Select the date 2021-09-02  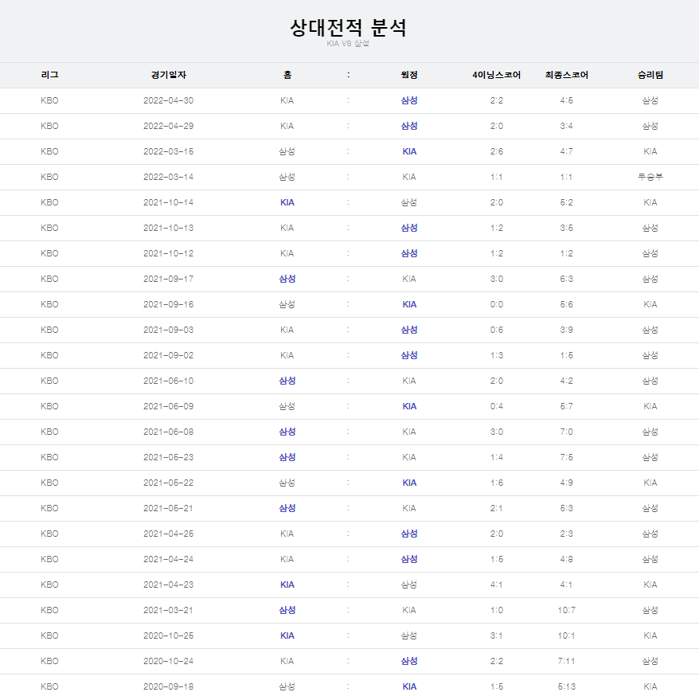pyautogui.click(x=169, y=355)
